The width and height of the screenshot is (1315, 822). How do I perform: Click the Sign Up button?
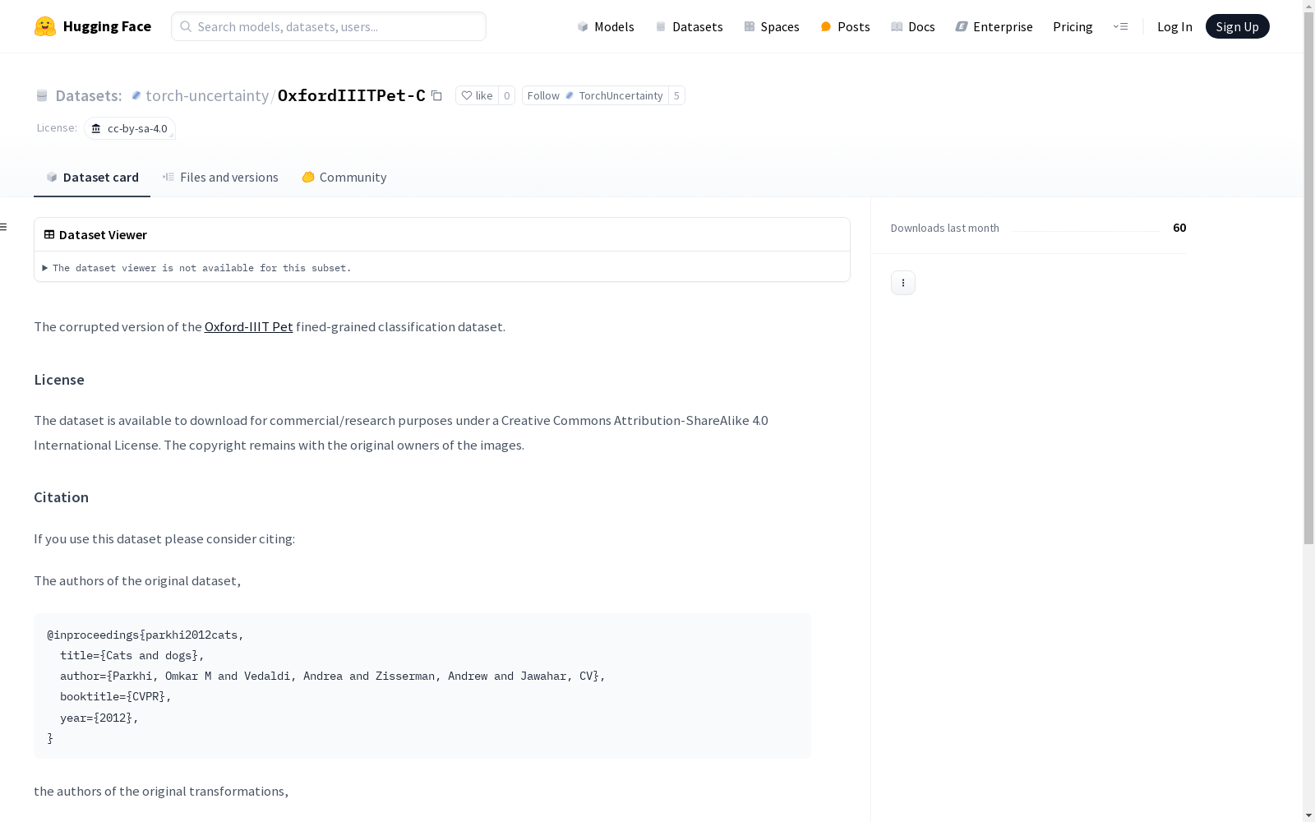pos(1237,26)
